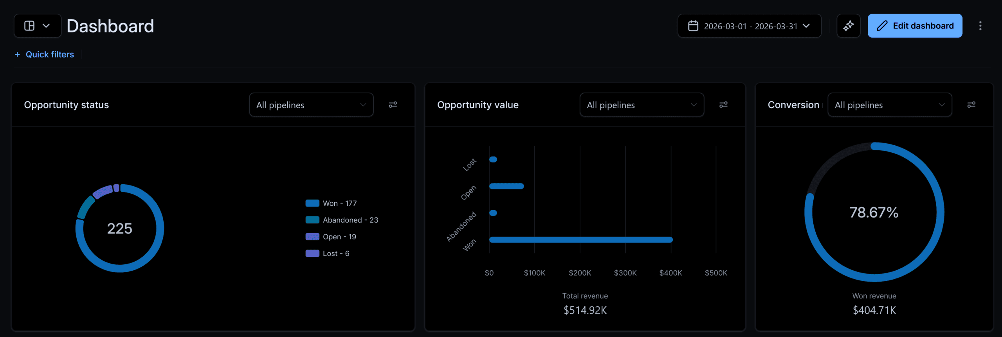Click the Abandoned bar dot in value chart
This screenshot has width=1002, height=337.
point(493,213)
